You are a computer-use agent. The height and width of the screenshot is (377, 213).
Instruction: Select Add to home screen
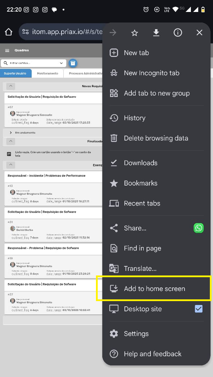tap(154, 289)
